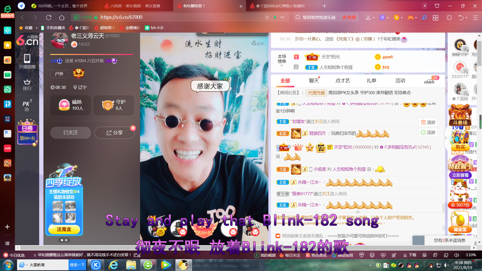Open the game controller icon in toolbar

410,18
